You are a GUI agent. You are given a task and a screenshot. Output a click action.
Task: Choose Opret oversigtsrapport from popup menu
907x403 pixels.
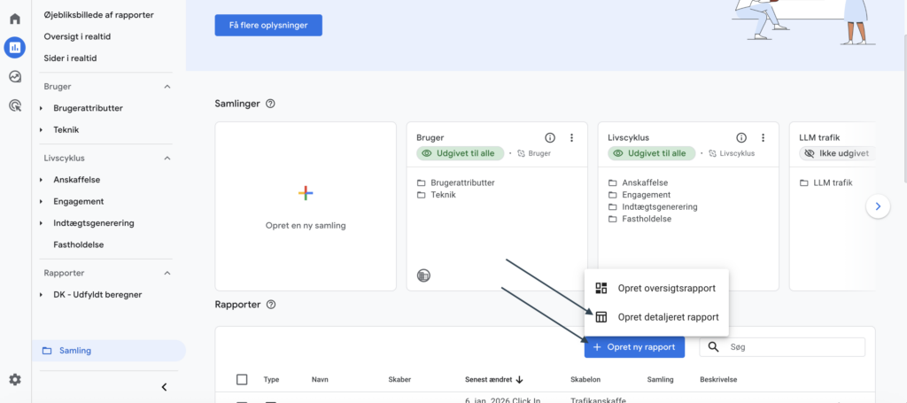tap(666, 288)
